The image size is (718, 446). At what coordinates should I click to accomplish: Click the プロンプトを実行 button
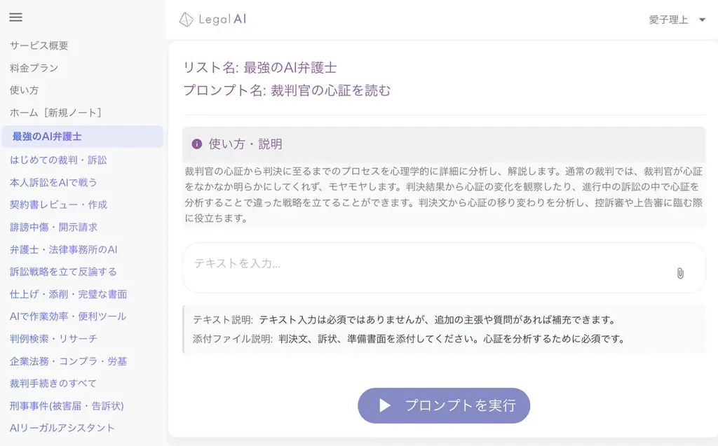coord(443,405)
